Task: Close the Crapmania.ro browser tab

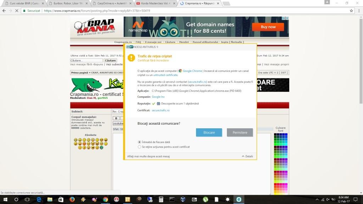Action: coord(218,4)
